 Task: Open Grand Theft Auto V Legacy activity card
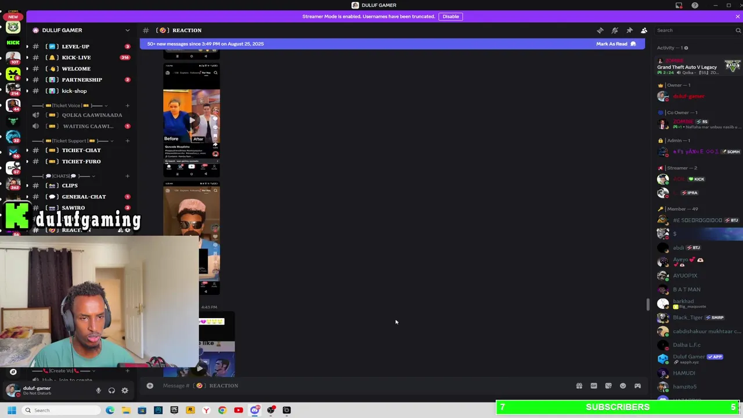click(x=699, y=67)
